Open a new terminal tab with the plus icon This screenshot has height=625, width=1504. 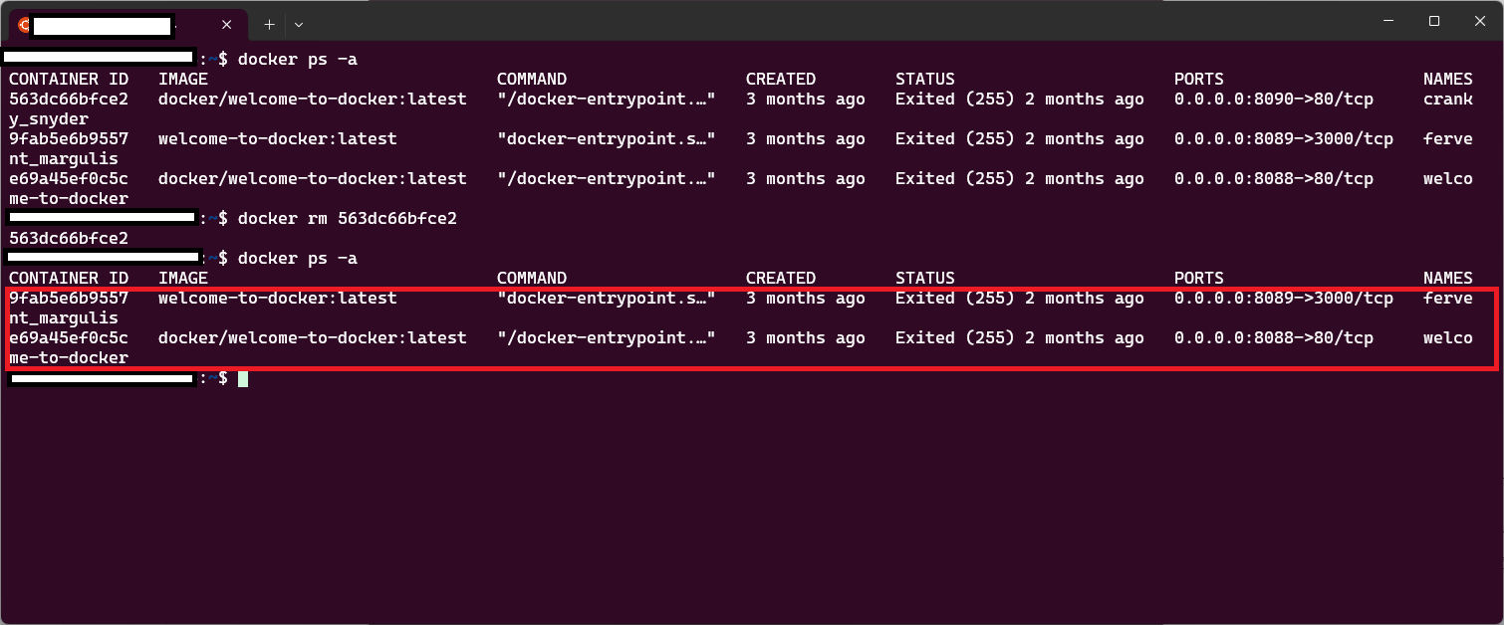[269, 24]
